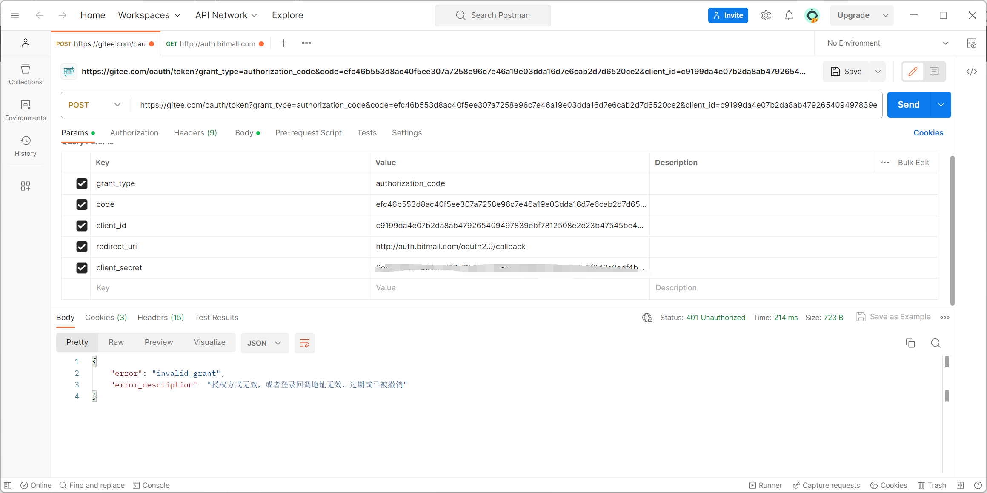Toggle line wrap in the response viewer
This screenshot has height=493, width=987.
(x=305, y=343)
